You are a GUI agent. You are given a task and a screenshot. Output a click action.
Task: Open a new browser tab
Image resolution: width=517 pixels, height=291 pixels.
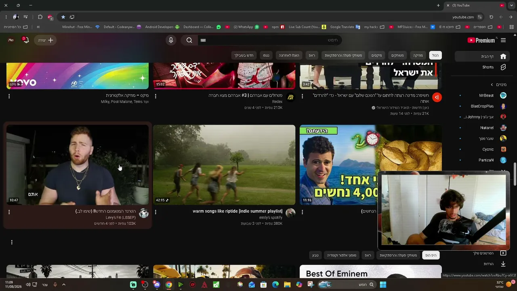coord(438,5)
